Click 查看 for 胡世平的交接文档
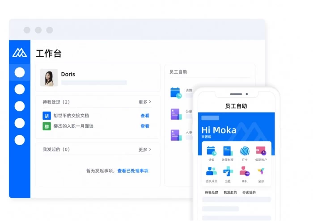The width and height of the screenshot is (313, 221). pos(145,116)
